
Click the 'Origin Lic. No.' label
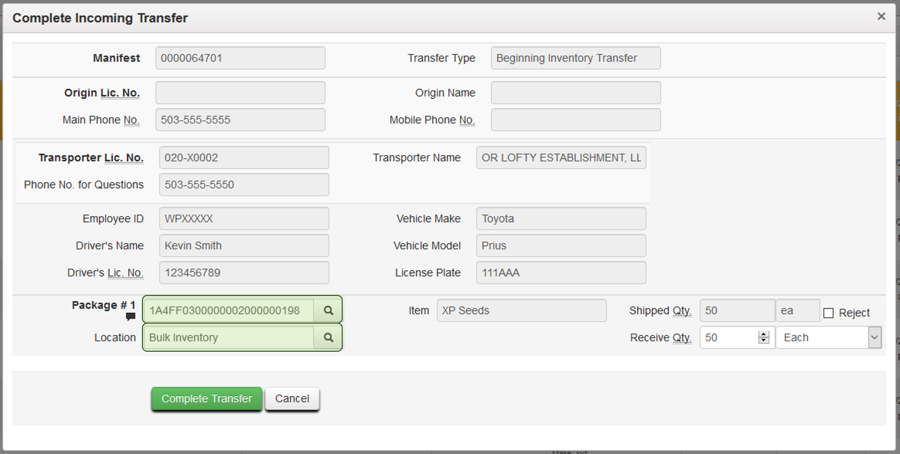102,93
